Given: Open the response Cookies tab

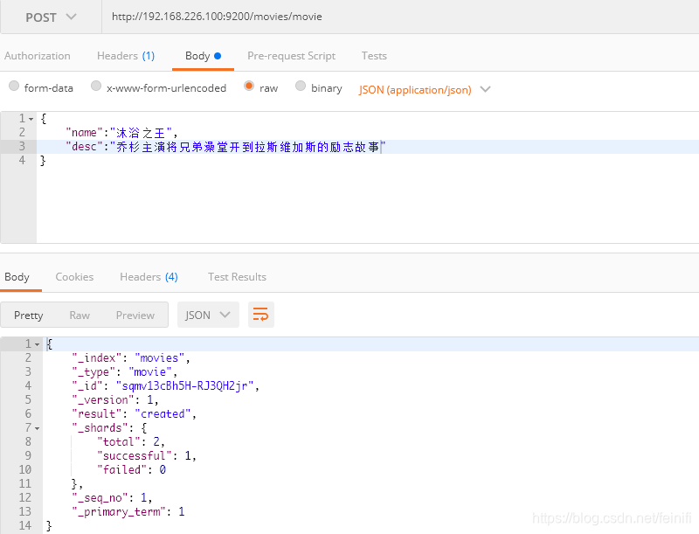Looking at the screenshot, I should click(x=74, y=277).
